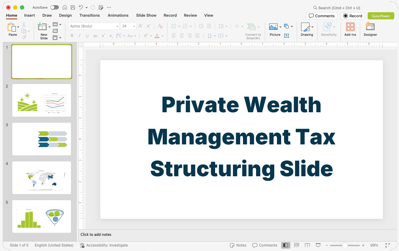Open the font name combo box
Screen dimensions: 399x251
tap(94, 26)
